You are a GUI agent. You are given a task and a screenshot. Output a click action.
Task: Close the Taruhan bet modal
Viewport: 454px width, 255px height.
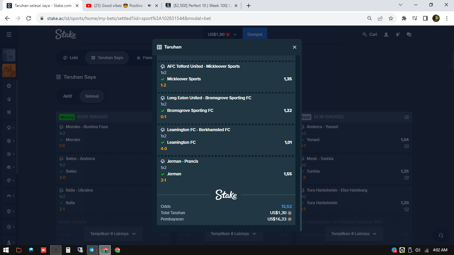pyautogui.click(x=294, y=47)
